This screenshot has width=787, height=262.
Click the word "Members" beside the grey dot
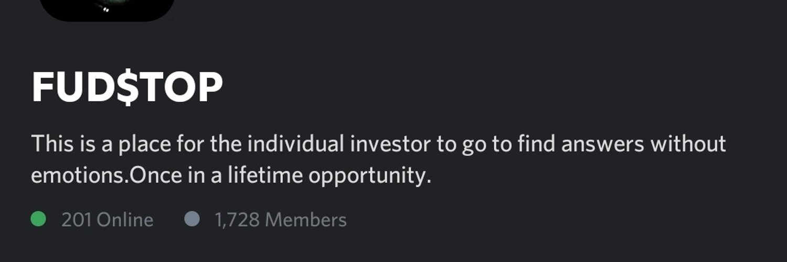coord(306,220)
